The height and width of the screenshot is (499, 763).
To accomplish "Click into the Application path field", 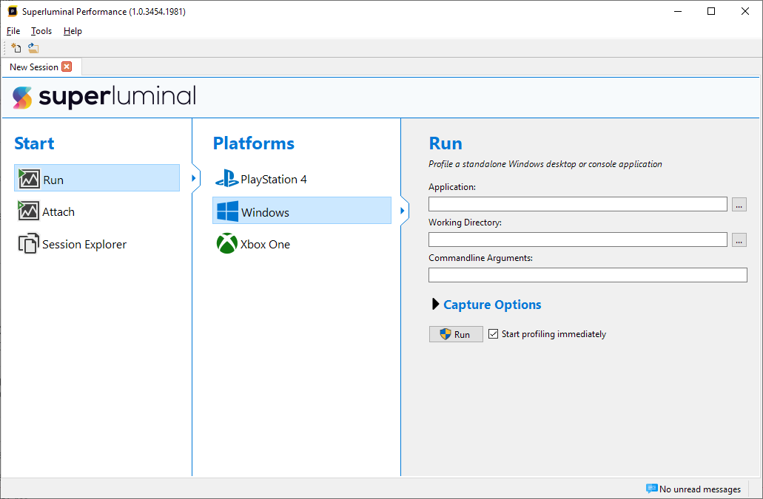I will (x=577, y=204).
